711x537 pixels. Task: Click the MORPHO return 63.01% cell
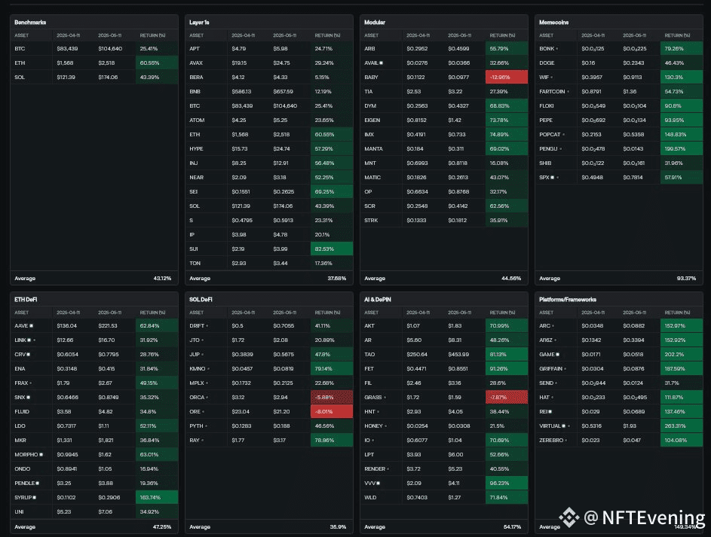point(156,455)
